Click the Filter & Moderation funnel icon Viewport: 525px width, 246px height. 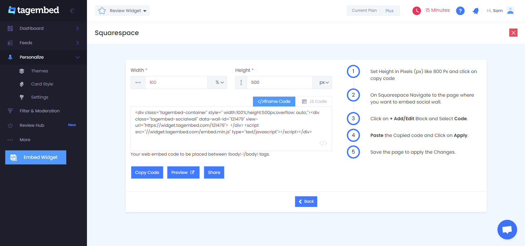coord(10,111)
